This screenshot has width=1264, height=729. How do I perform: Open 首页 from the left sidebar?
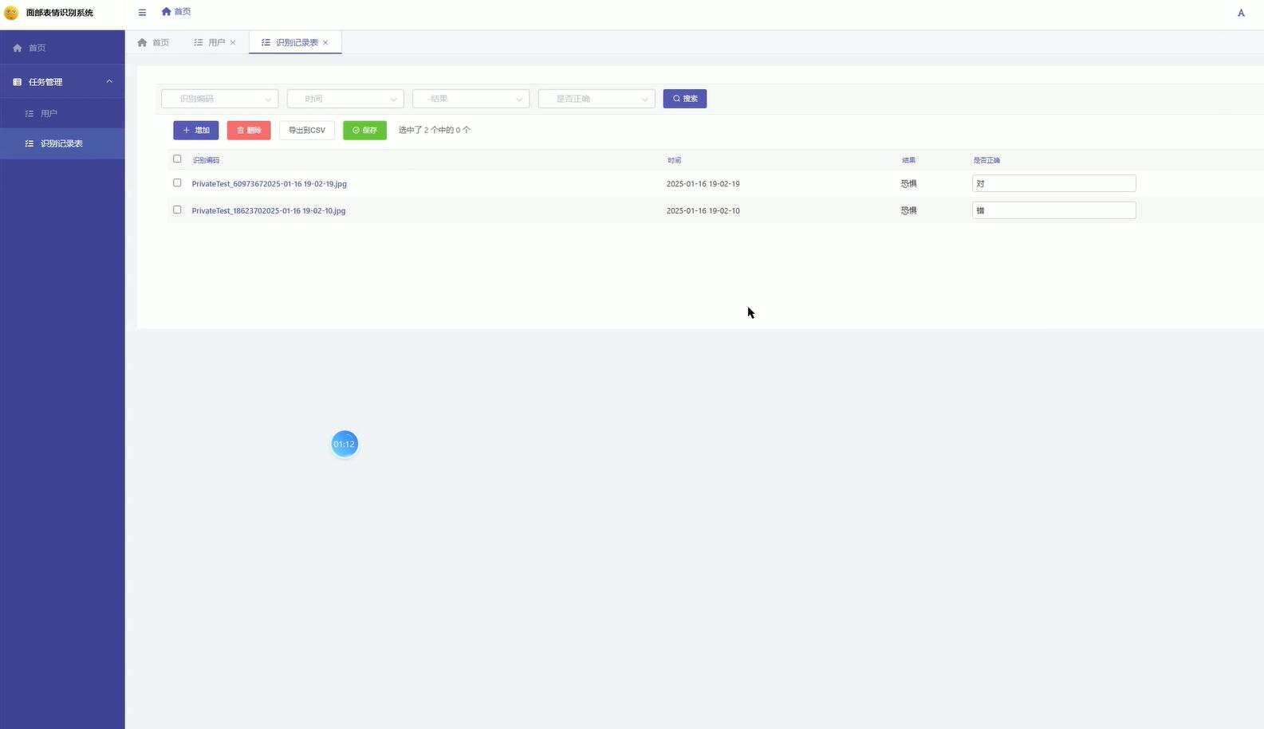pos(37,48)
